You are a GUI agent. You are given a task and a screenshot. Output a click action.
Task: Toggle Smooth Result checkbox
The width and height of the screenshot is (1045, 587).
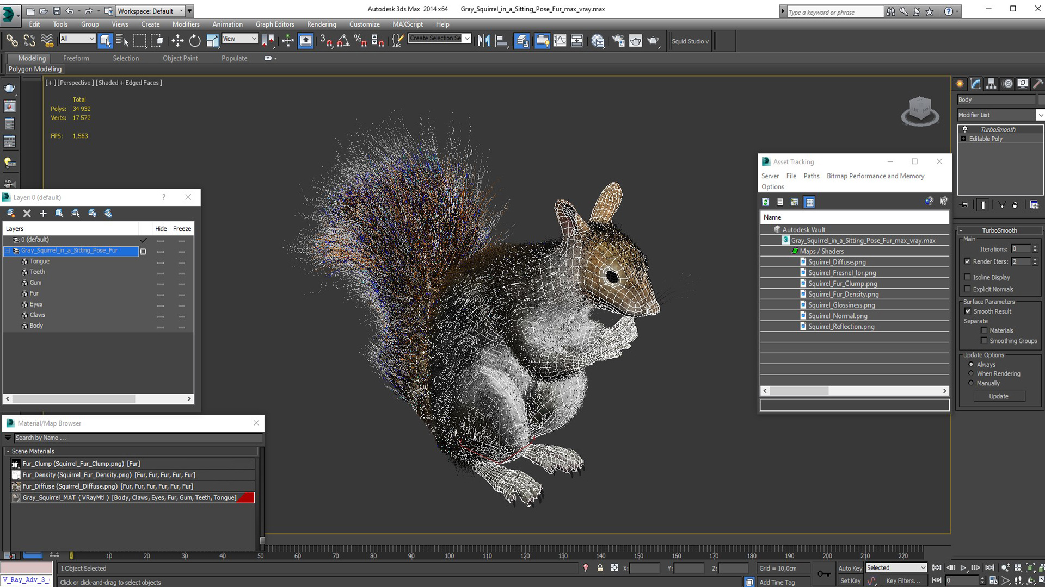point(968,311)
